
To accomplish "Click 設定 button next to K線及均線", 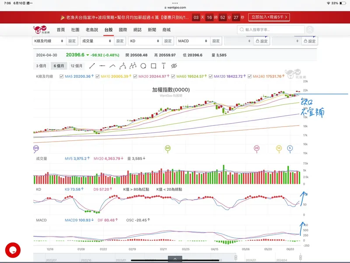I will 72,41.
